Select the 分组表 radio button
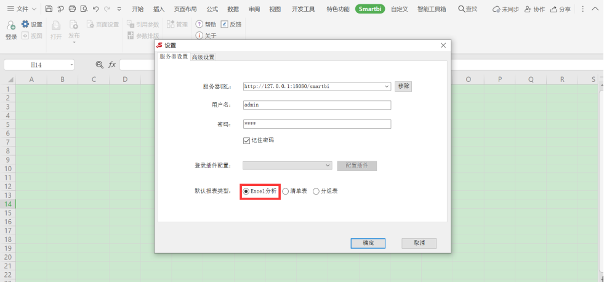Screen dimensions: 604x282 click(x=316, y=191)
